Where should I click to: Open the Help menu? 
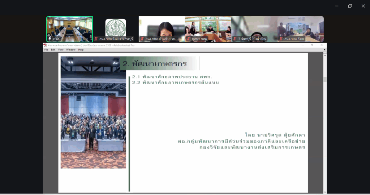pyautogui.click(x=81, y=50)
